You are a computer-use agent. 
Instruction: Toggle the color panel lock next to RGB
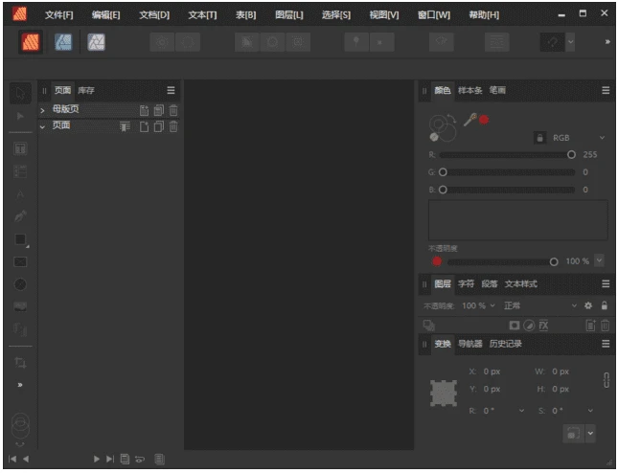click(540, 138)
